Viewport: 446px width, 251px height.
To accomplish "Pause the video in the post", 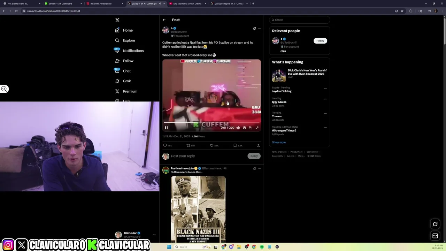I will point(166,128).
